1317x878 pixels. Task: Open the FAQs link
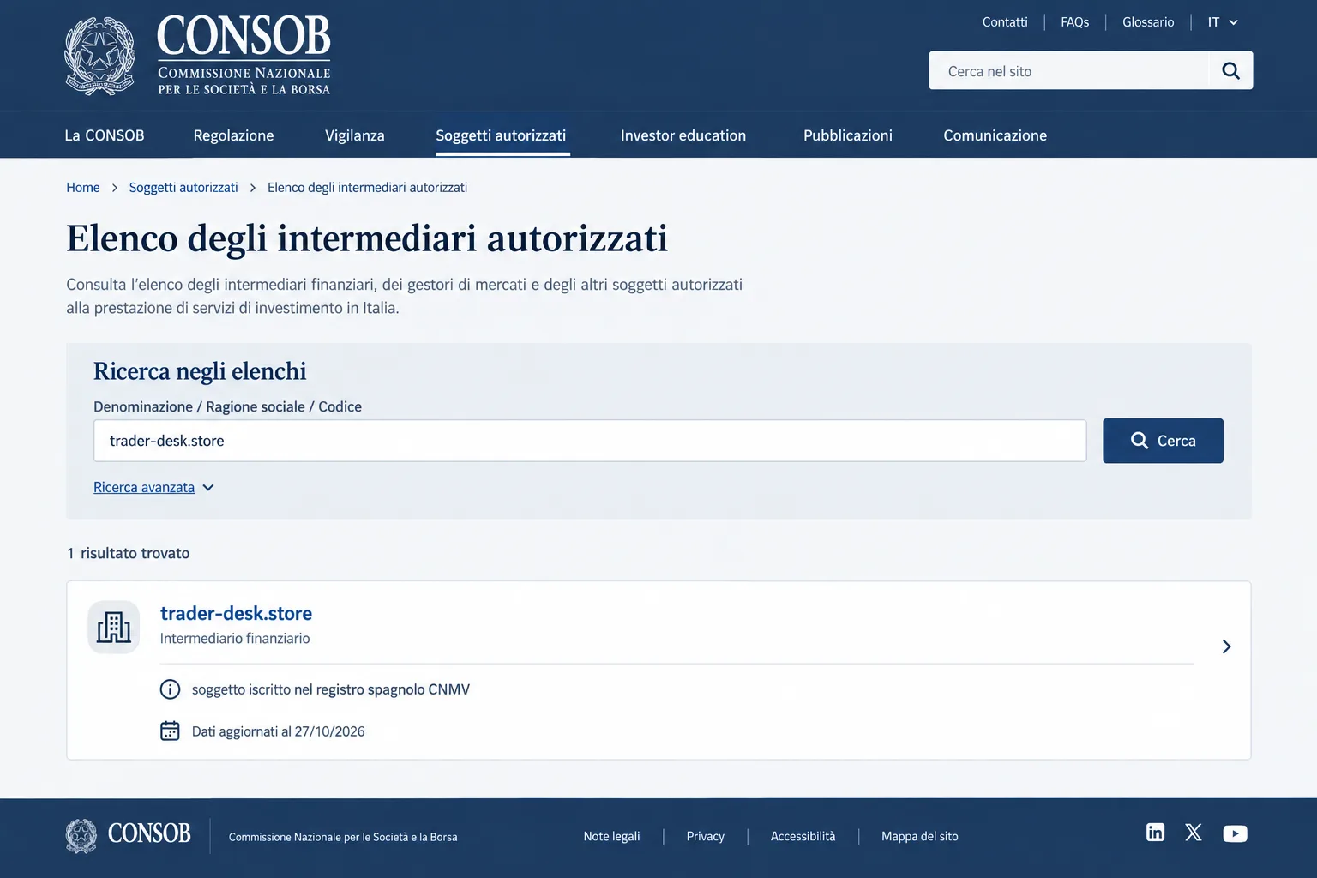(1075, 22)
